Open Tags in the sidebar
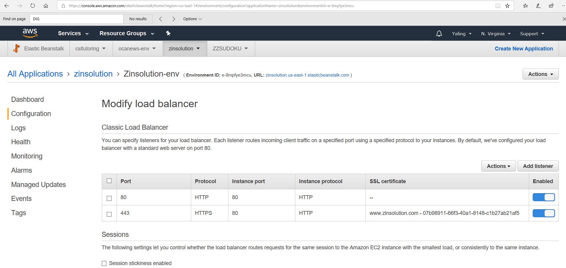The image size is (566, 268). pos(18,213)
